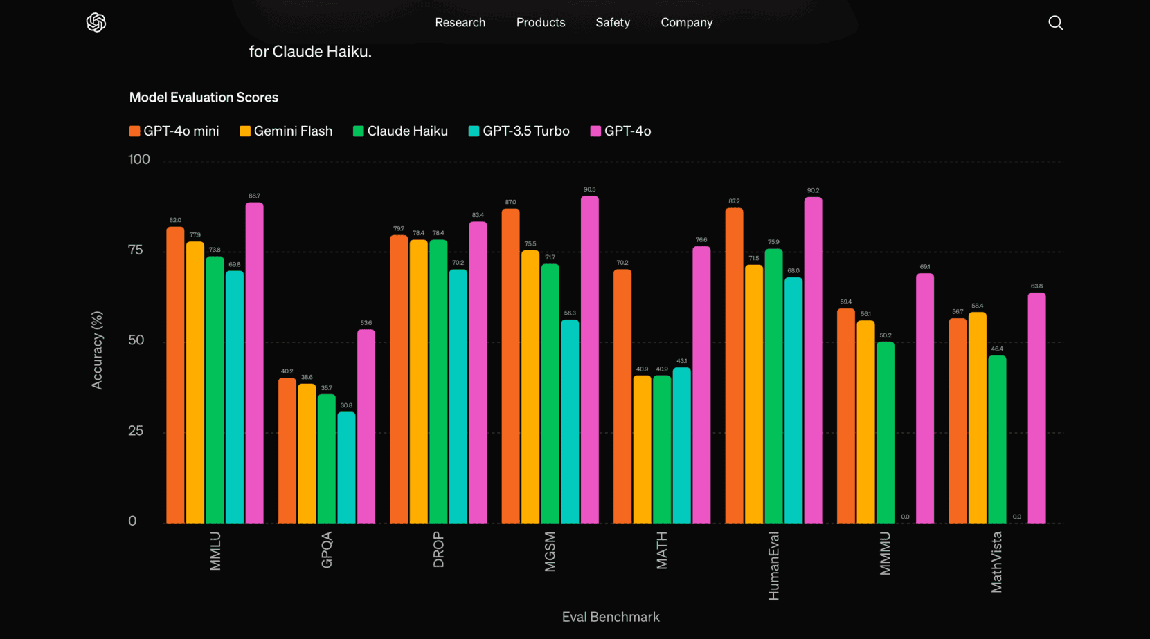The width and height of the screenshot is (1150, 639).
Task: Click the MMLU GPT-3.5 Turbo bar at 69.8
Action: pyautogui.click(x=235, y=397)
